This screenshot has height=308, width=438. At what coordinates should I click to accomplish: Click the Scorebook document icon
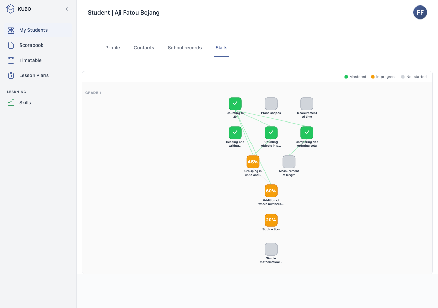(11, 45)
